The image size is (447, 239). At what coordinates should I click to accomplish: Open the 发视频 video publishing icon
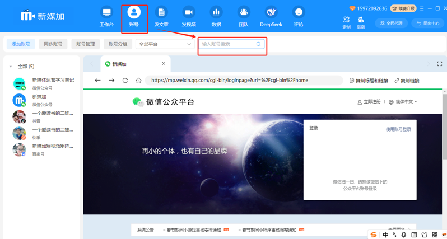tap(189, 12)
